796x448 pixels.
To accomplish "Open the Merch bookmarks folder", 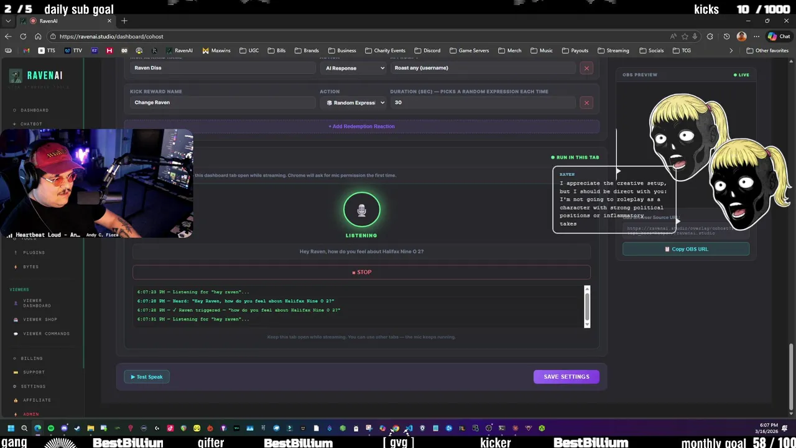I will 509,50.
